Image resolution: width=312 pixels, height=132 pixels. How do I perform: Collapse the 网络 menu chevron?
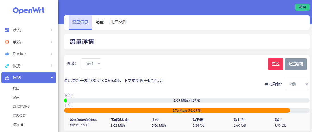(51, 77)
